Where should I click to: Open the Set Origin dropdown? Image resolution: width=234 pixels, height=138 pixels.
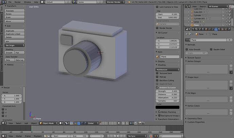[x=15, y=45]
